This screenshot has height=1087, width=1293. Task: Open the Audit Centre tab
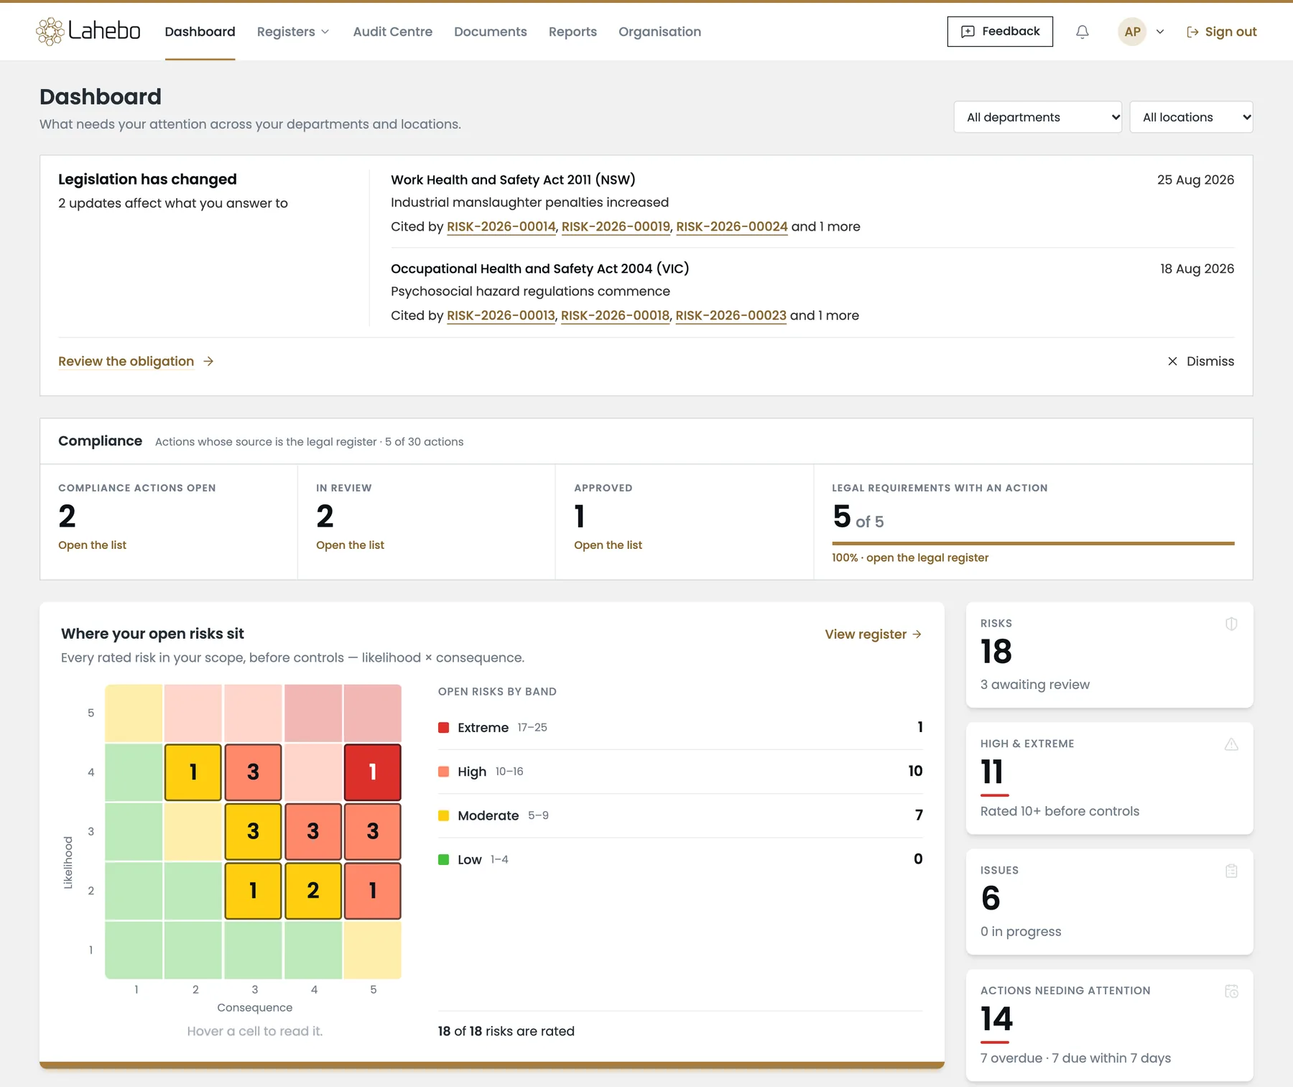(x=393, y=32)
